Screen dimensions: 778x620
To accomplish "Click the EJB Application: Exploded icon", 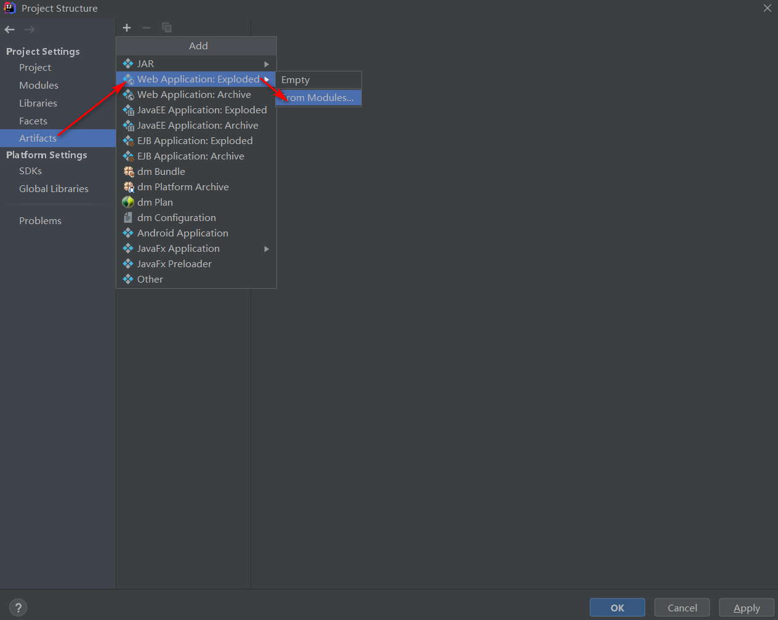I will [128, 141].
